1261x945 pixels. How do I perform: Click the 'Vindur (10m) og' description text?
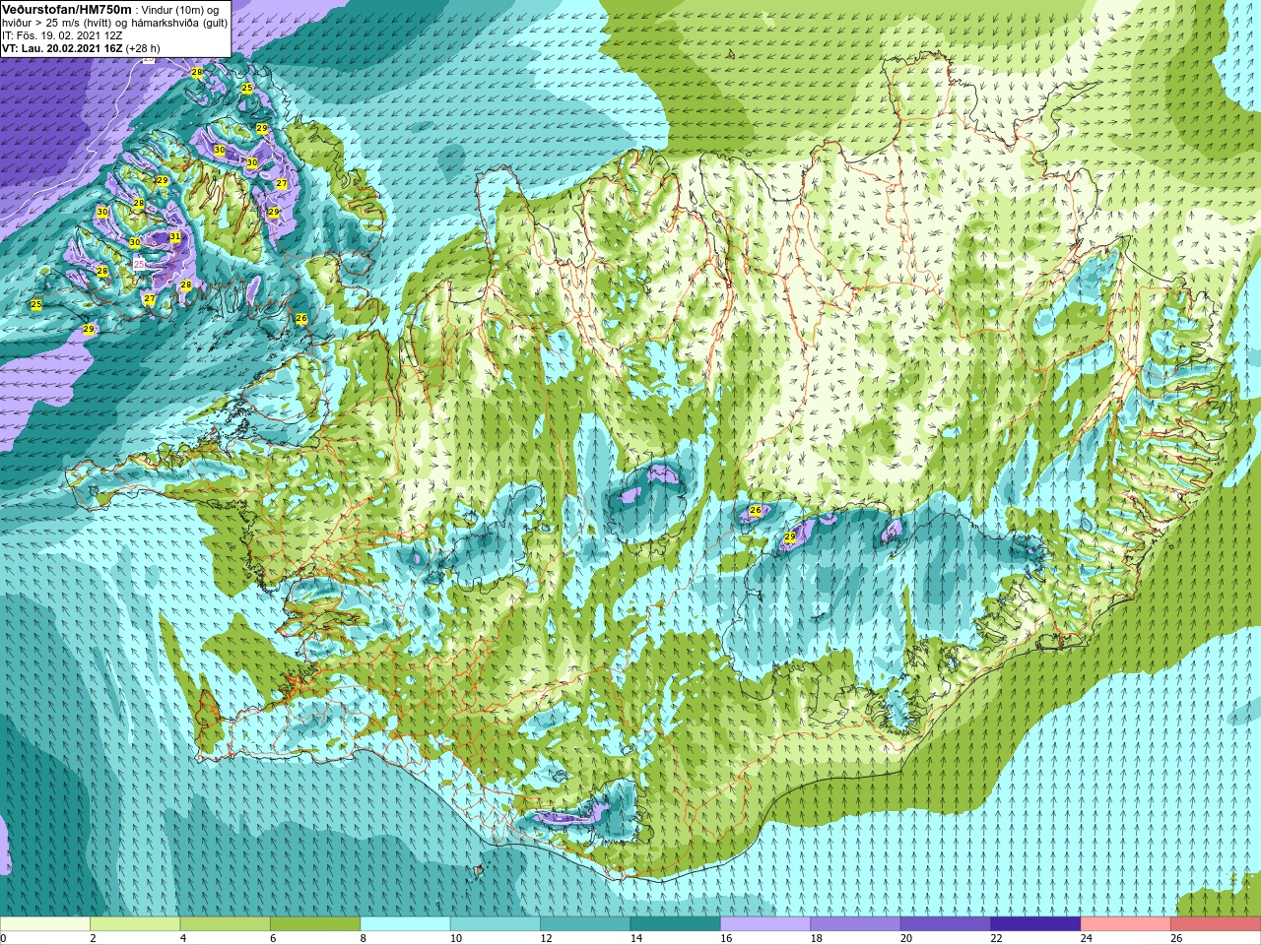coord(180,10)
